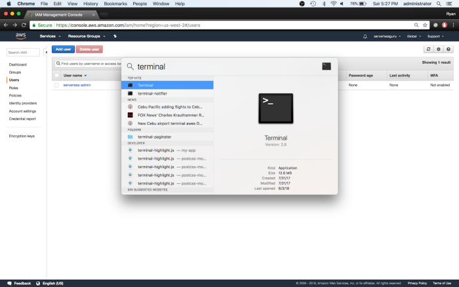Toggle the select-all users checkbox
This screenshot has width=459, height=287.
56,76
